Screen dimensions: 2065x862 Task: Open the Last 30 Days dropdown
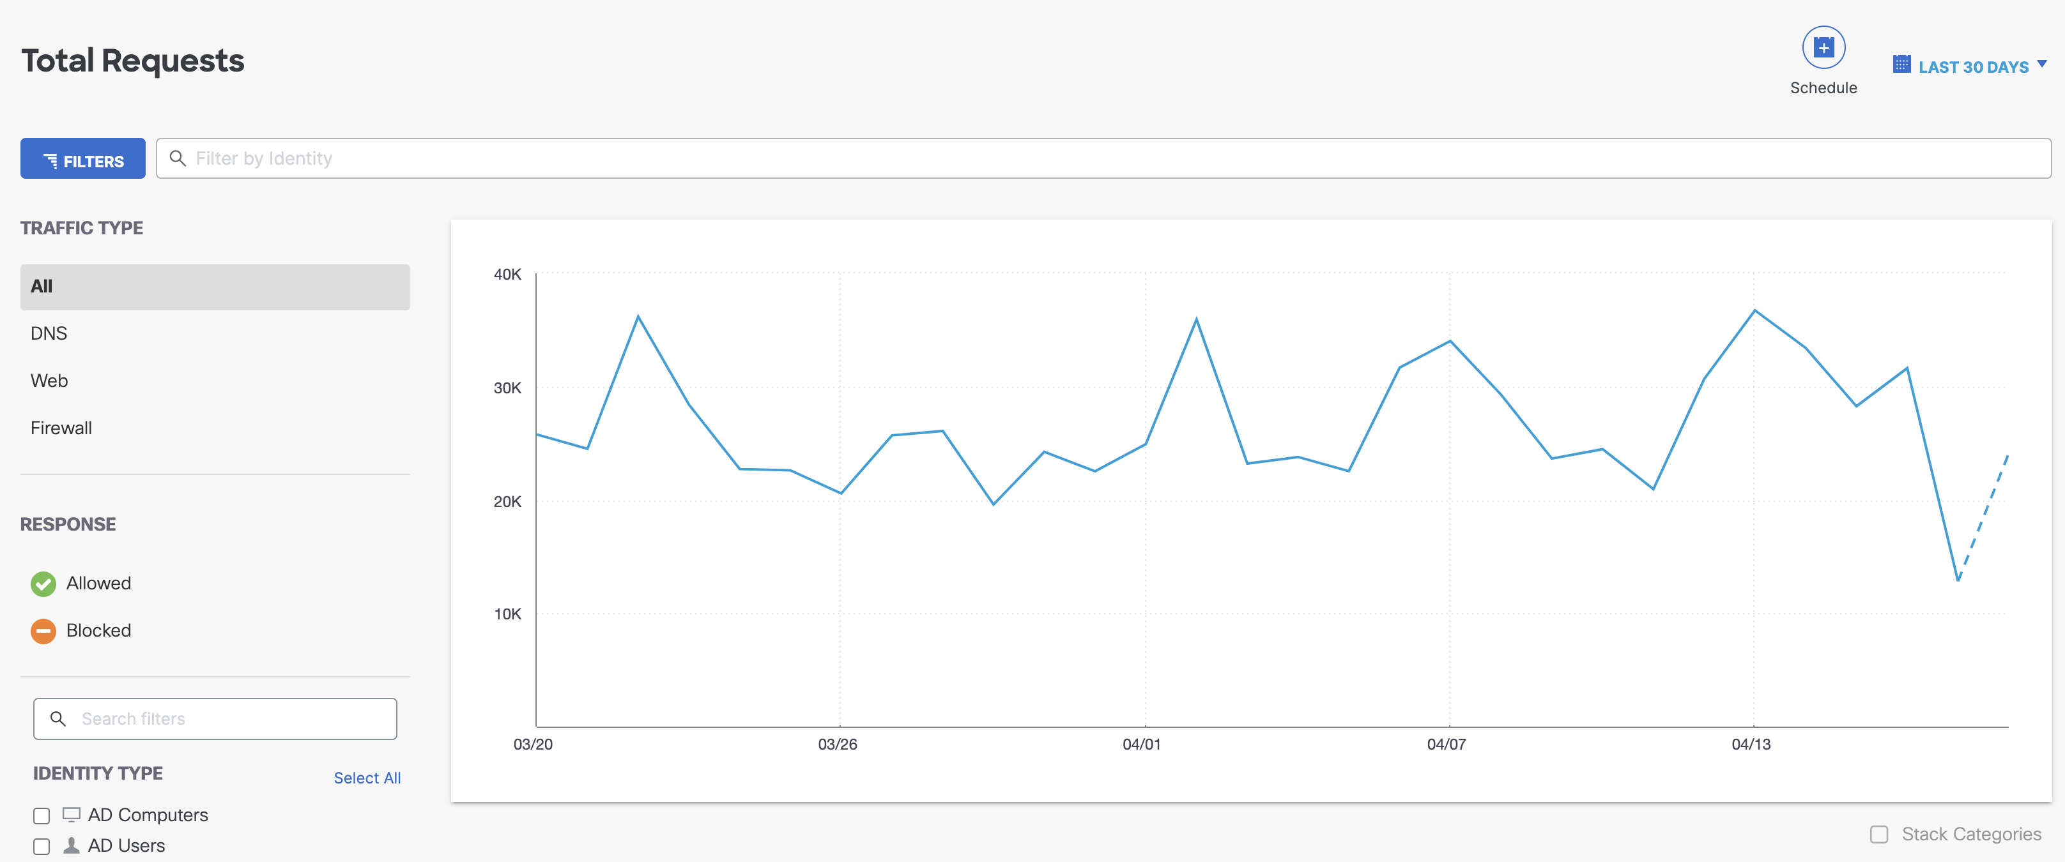[1970, 66]
